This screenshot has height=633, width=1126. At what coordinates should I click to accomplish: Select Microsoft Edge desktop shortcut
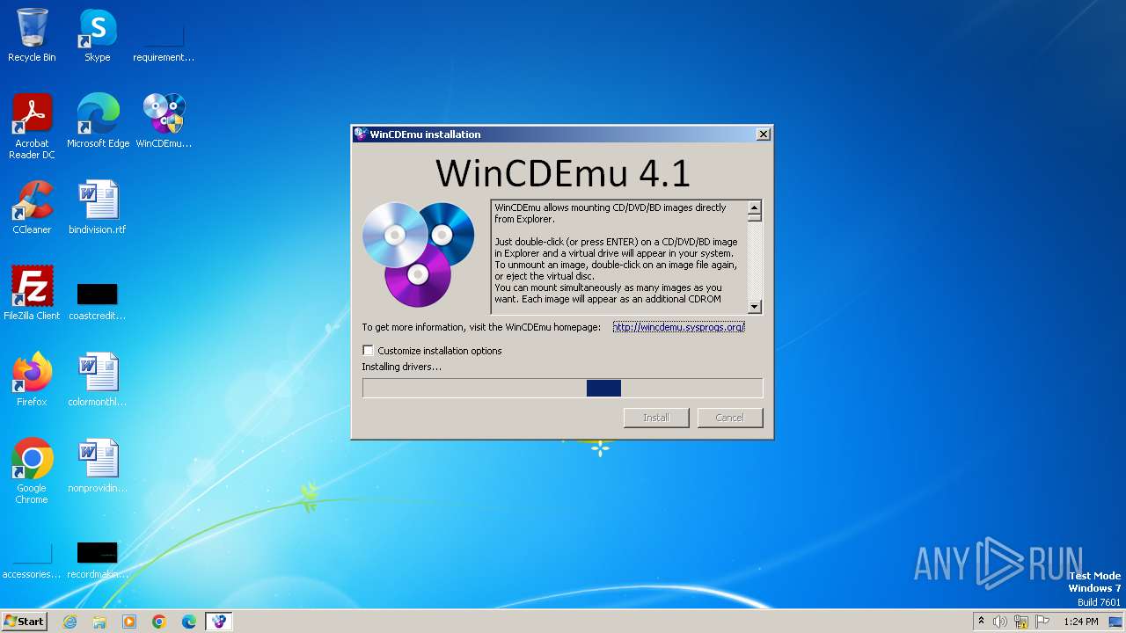(98, 121)
